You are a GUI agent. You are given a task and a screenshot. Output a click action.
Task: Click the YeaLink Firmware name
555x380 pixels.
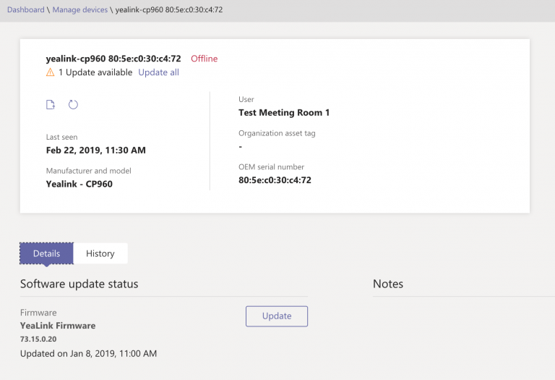coord(58,326)
